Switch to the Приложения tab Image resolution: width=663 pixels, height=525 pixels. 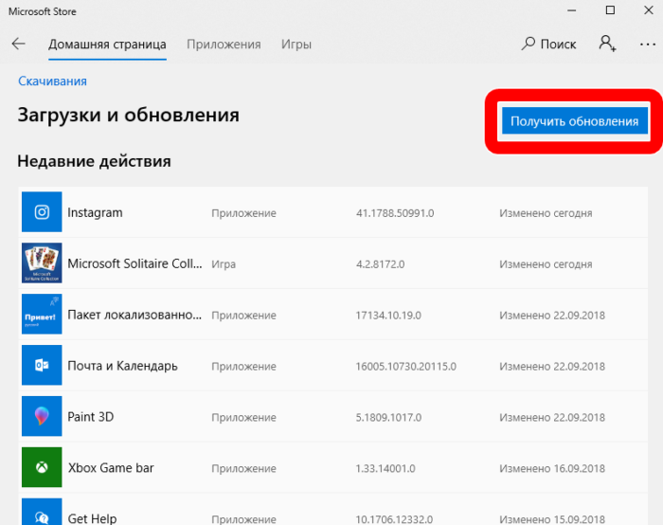coord(224,45)
